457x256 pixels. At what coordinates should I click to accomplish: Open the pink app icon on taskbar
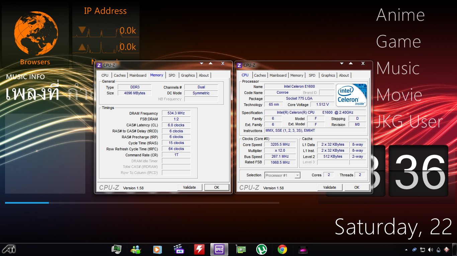click(x=303, y=250)
